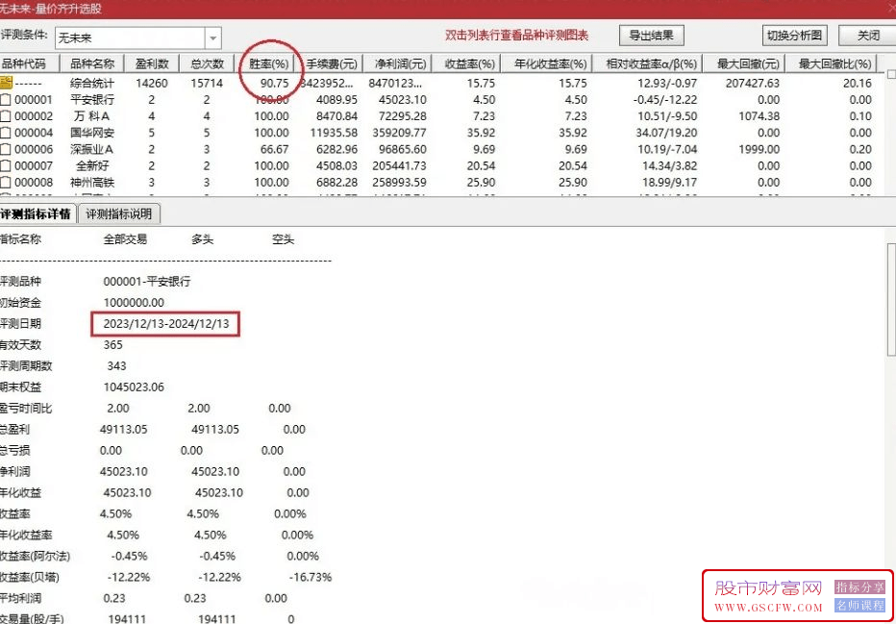Sort by 盈利数 column header

click(x=152, y=63)
